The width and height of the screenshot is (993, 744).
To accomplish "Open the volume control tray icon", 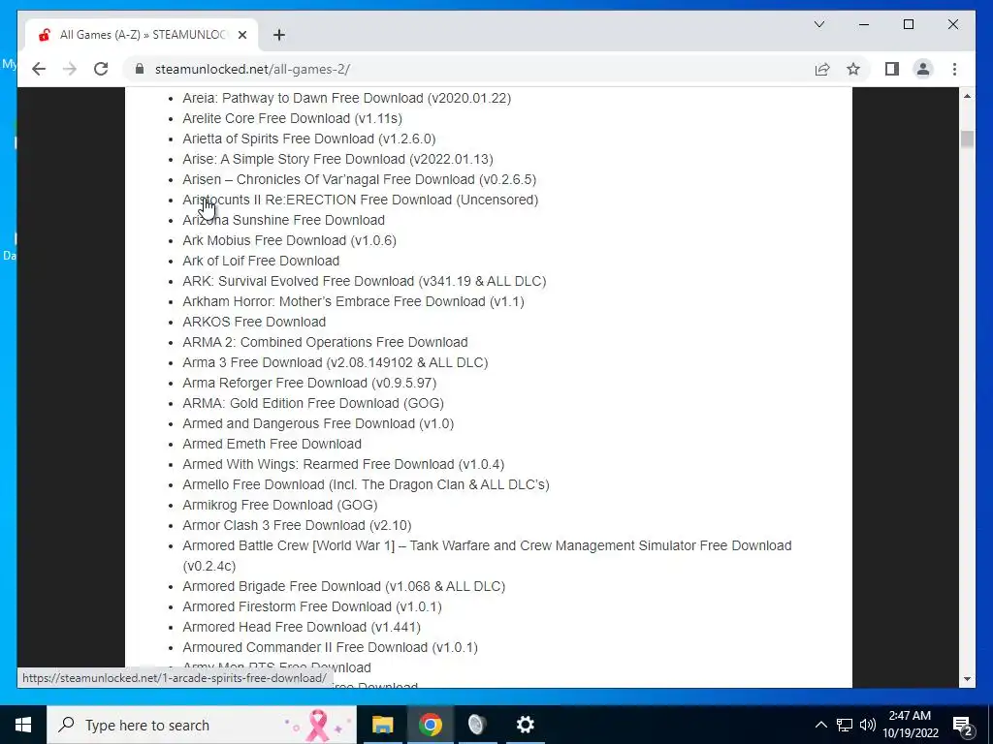I will [x=868, y=725].
